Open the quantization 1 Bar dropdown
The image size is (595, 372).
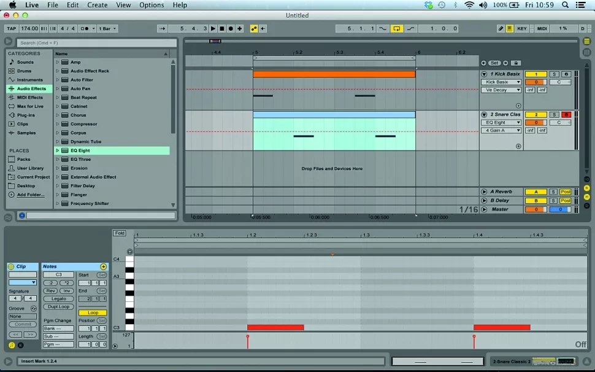click(107, 29)
